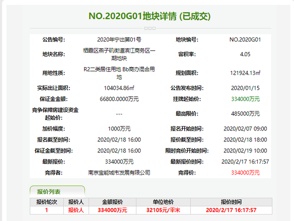Select bid round 1 in the quote list

(x=46, y=210)
